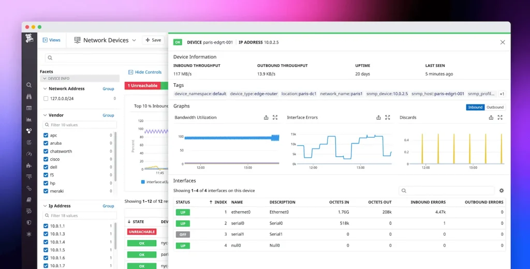Uncheck the 10.0.1.4 IP address checkbox
The image size is (530, 269).
click(x=46, y=242)
